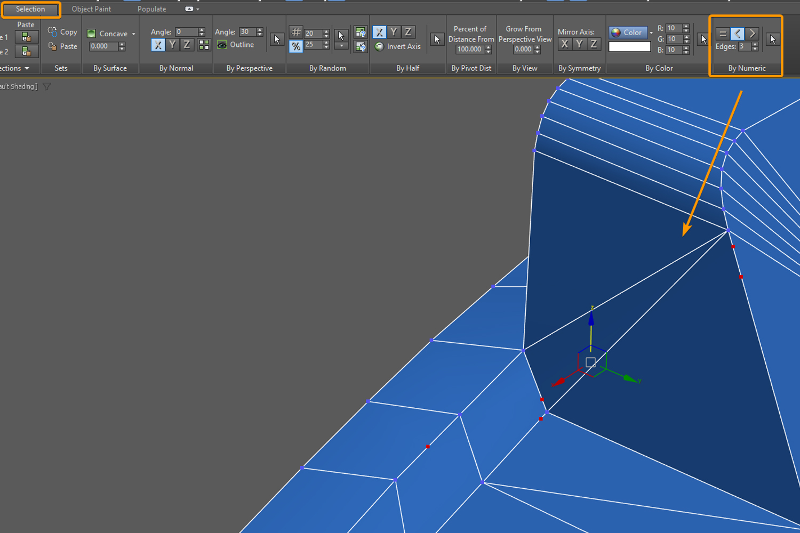Expand the Color dropdown arrow

click(x=651, y=33)
